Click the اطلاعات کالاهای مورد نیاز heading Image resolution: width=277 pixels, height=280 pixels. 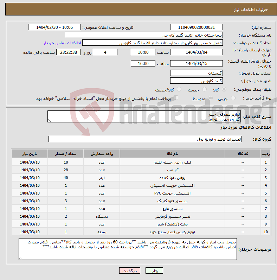(246, 127)
